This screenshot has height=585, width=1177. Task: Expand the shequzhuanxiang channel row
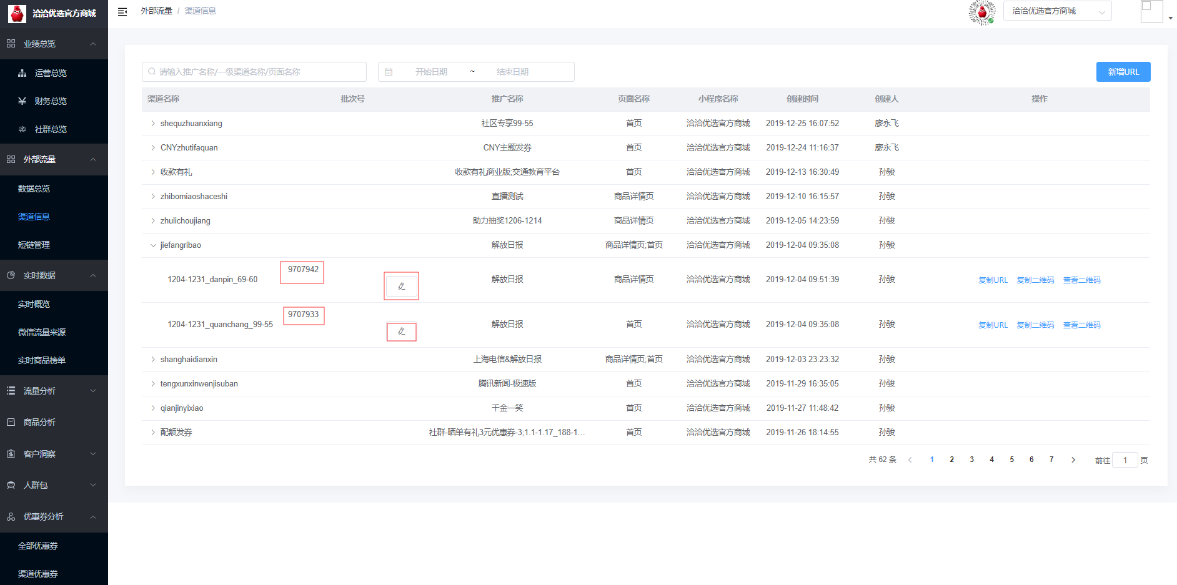click(x=153, y=124)
